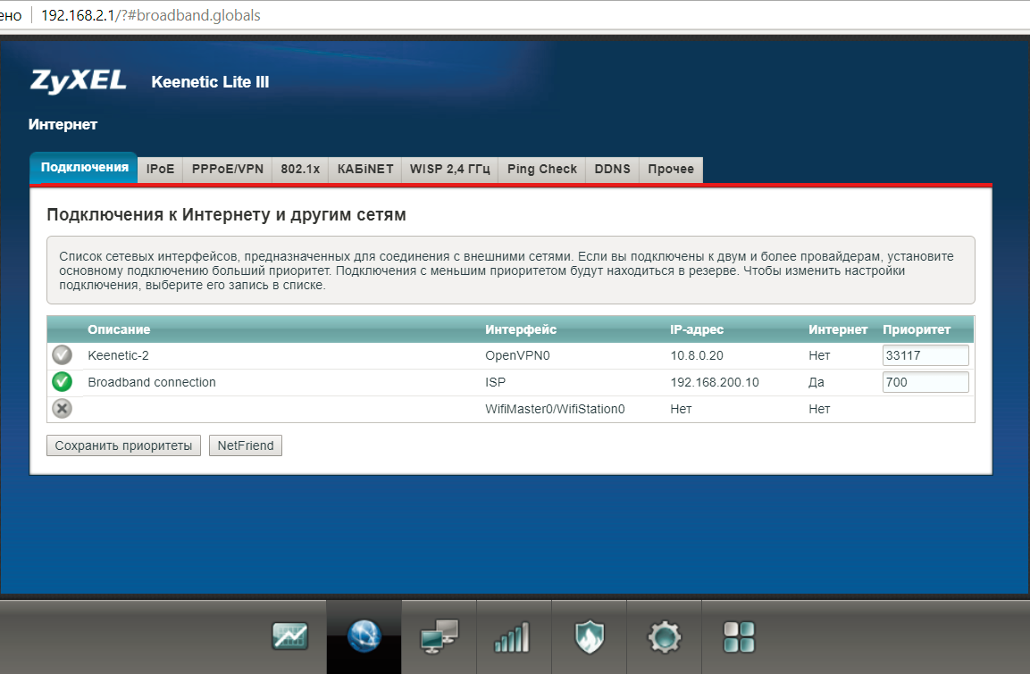Open the firewall shield security icon
1030x674 pixels.
pyautogui.click(x=589, y=637)
